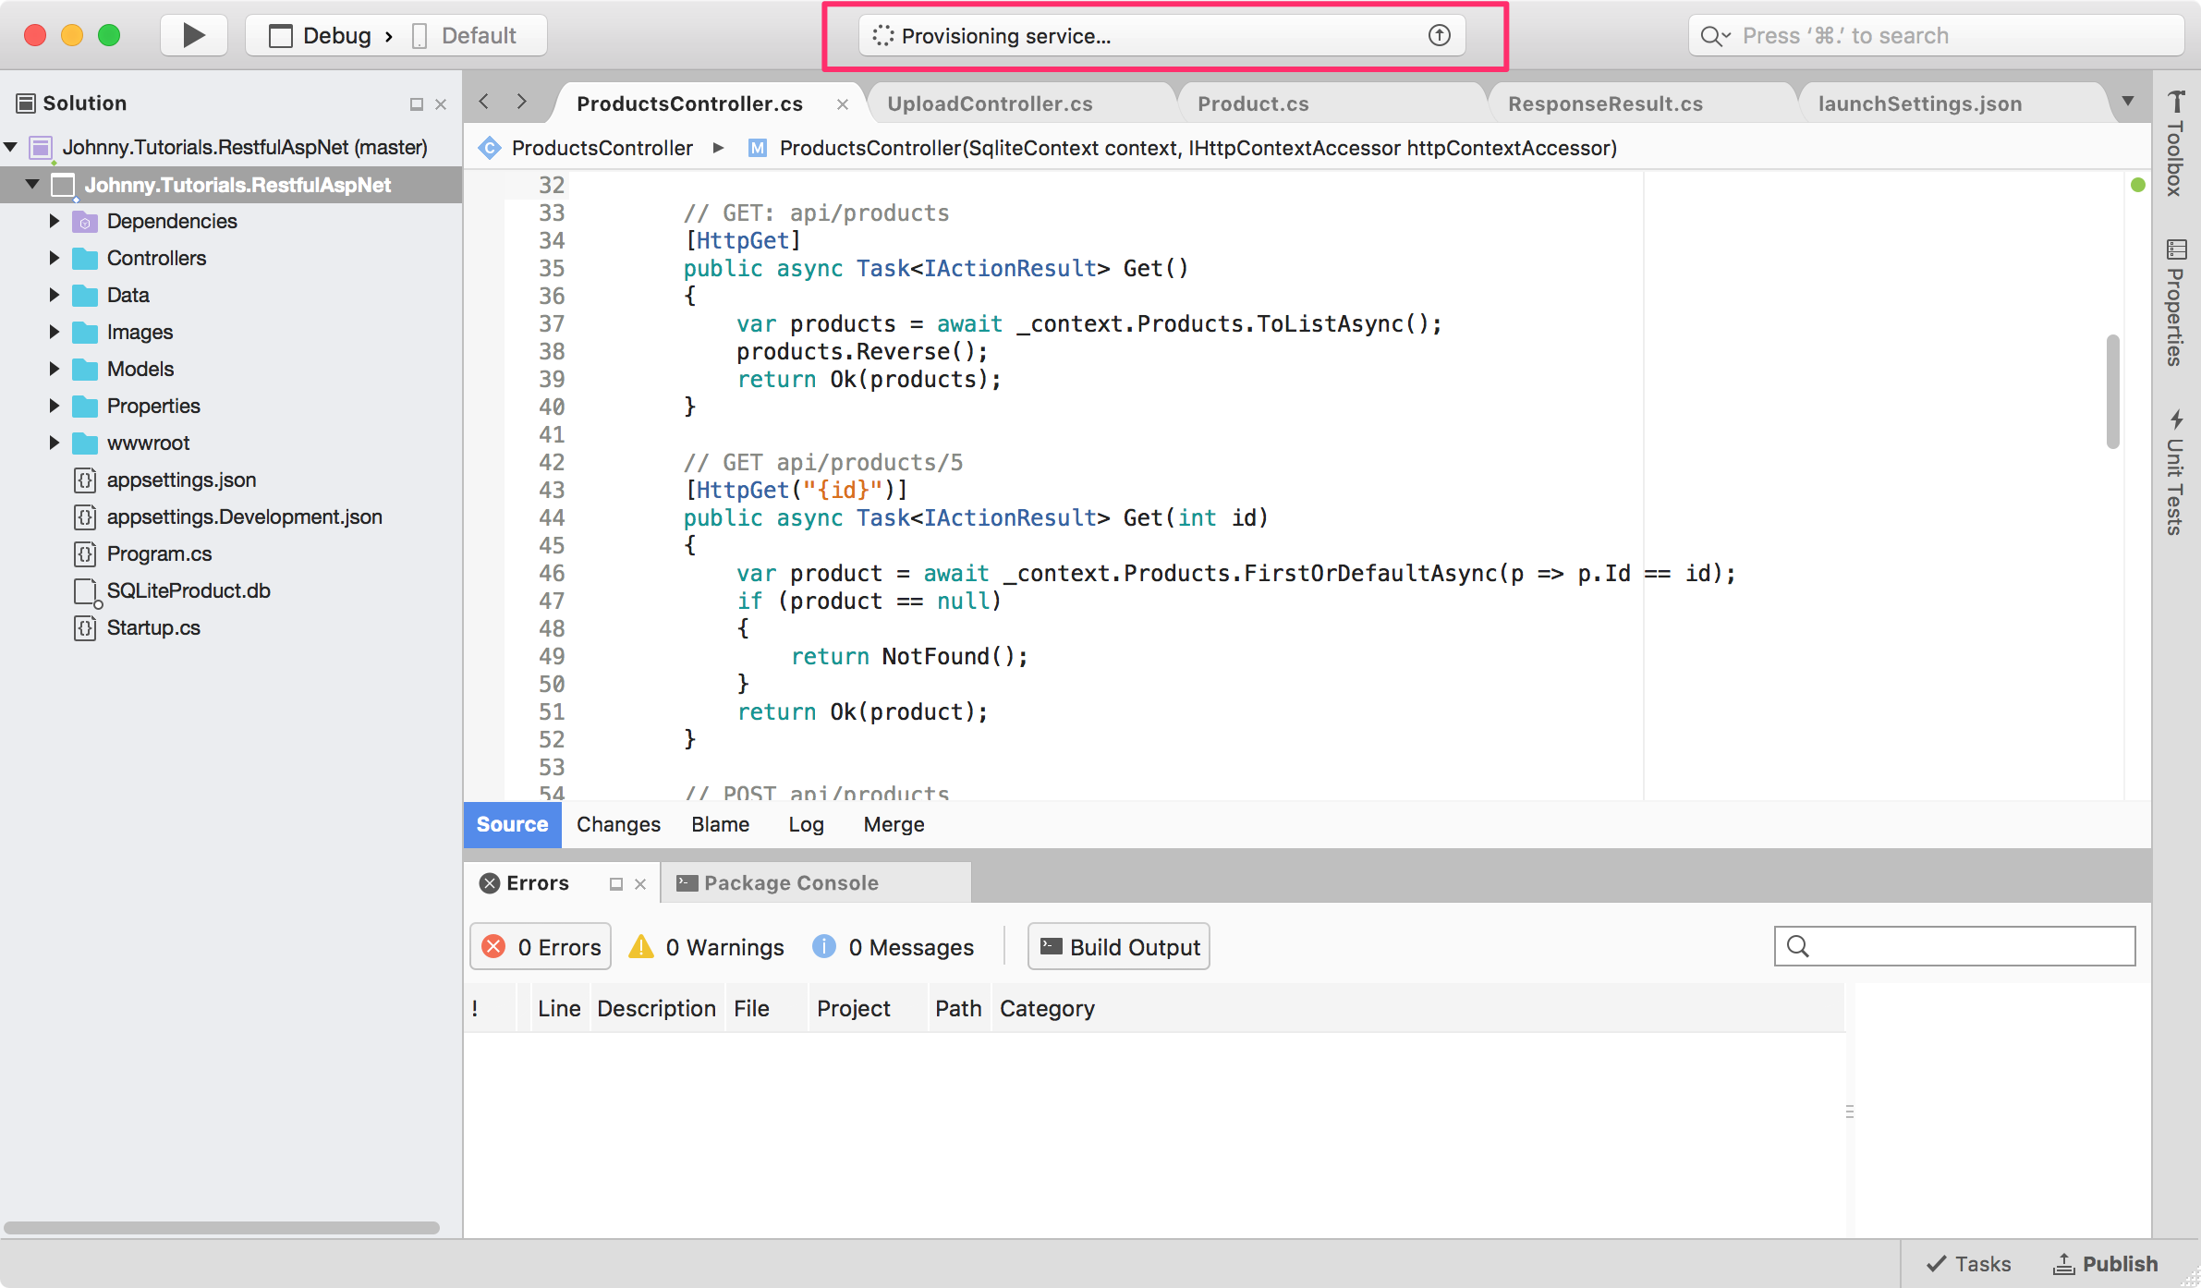Viewport: 2201px width, 1288px height.
Task: Toggle the 0 Errors filter
Action: pos(541,946)
